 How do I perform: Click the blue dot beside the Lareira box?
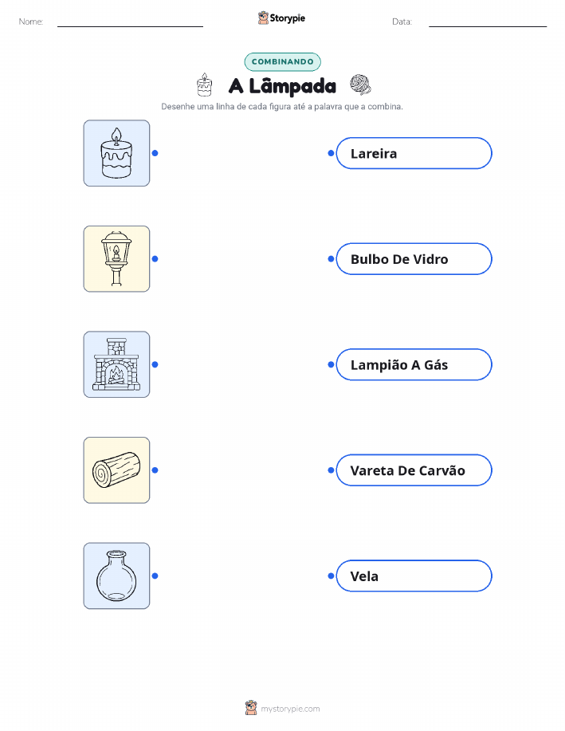(x=331, y=153)
